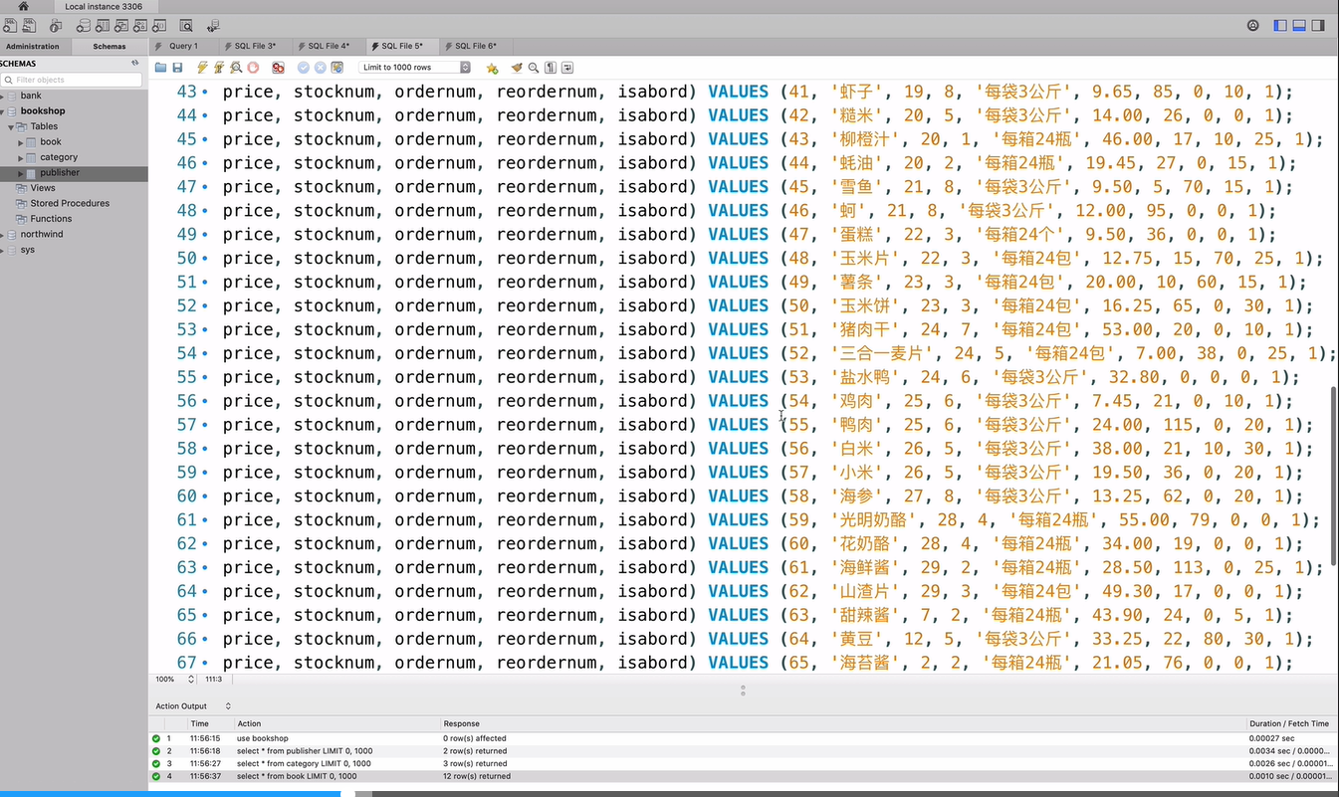The width and height of the screenshot is (1339, 797).
Task: Select the Local instance 3306 connection tab
Action: pyautogui.click(x=104, y=6)
